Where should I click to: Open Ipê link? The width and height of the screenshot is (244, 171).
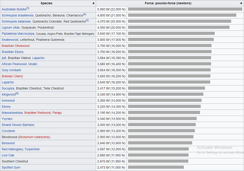pos(4,58)
